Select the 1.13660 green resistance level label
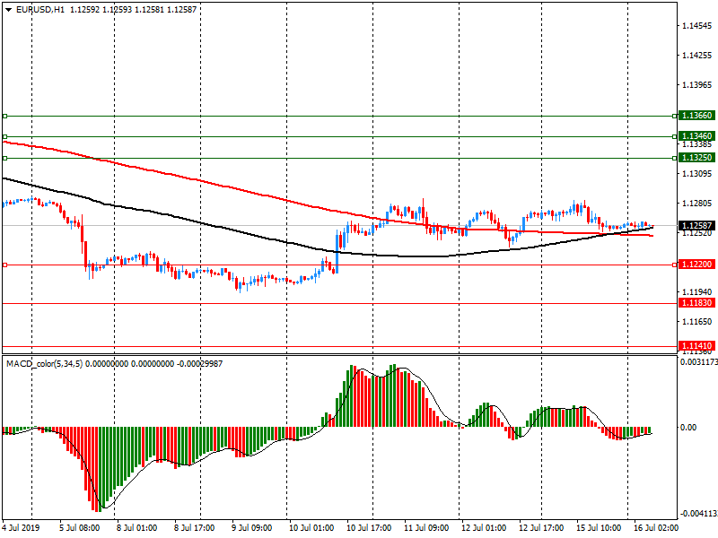Screen dimensions: 718x538 [x=697, y=116]
